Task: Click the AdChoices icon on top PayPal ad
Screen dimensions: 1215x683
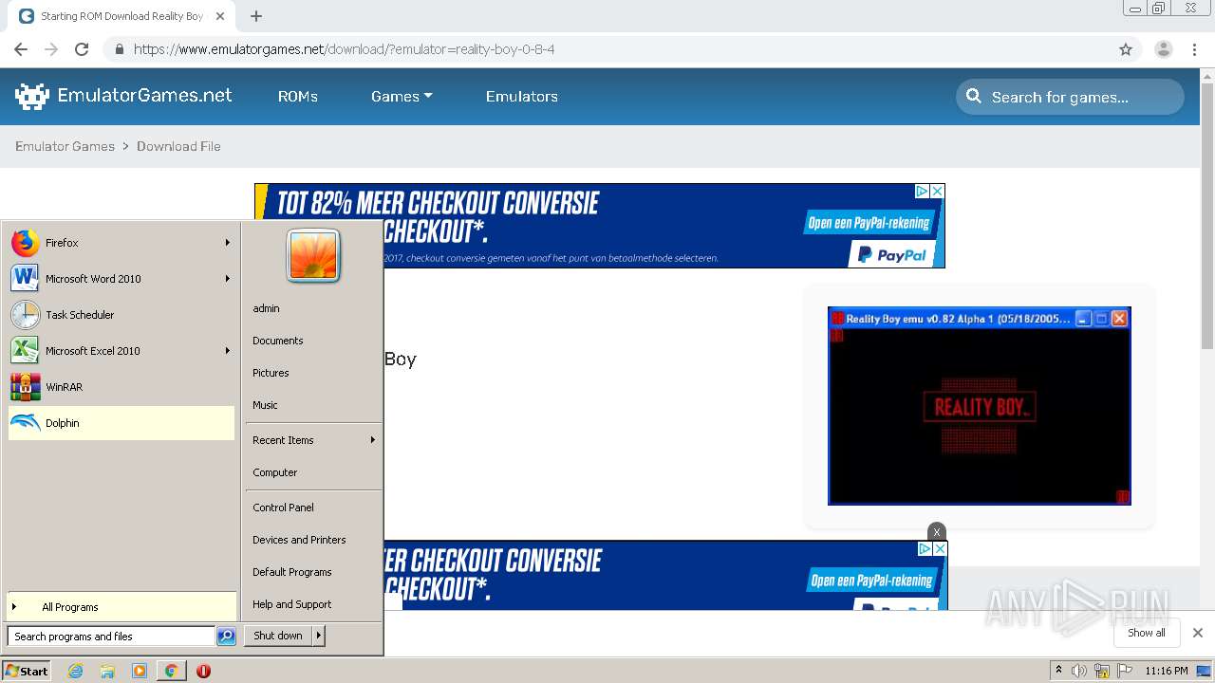Action: (x=922, y=191)
